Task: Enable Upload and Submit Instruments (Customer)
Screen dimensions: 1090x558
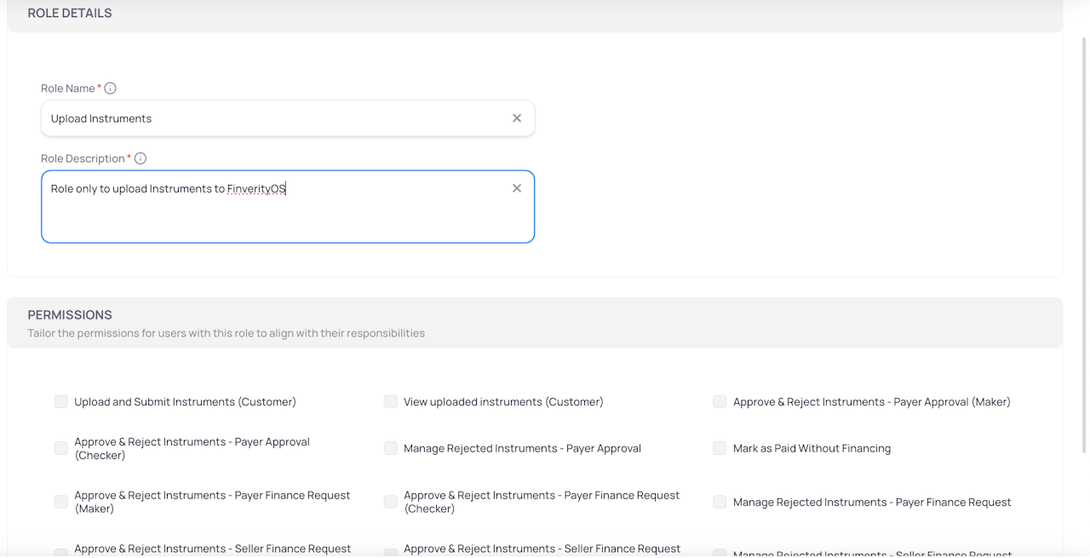Action: tap(61, 401)
